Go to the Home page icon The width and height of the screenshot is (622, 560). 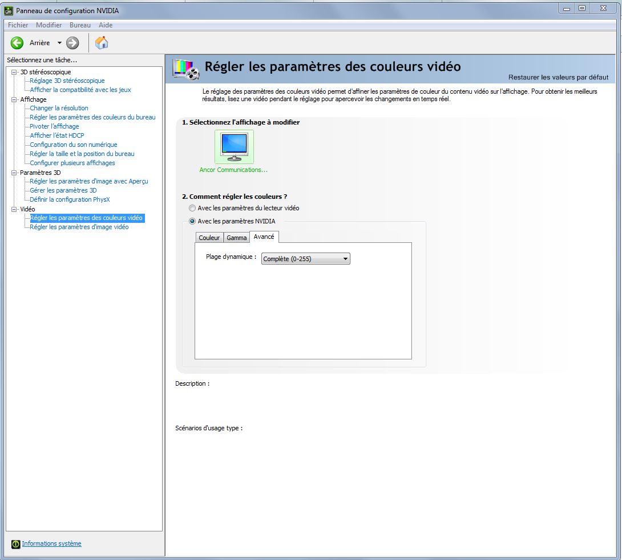click(x=102, y=42)
